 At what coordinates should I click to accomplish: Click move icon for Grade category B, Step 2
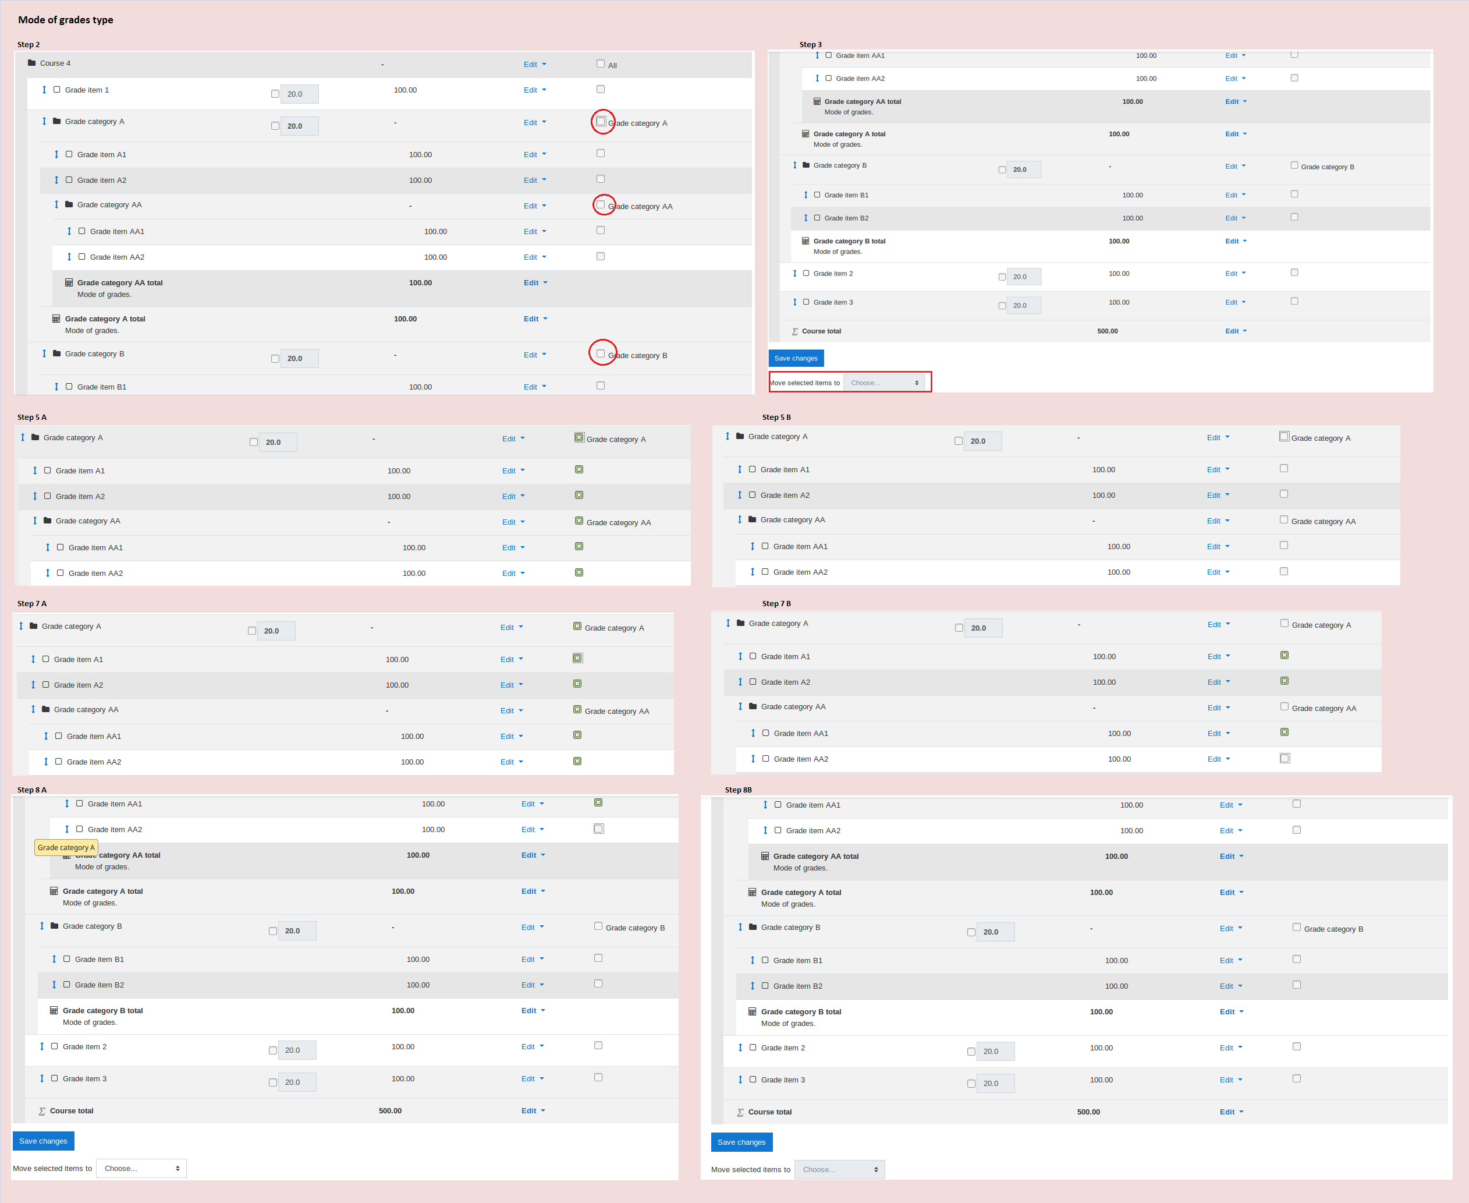coord(44,353)
